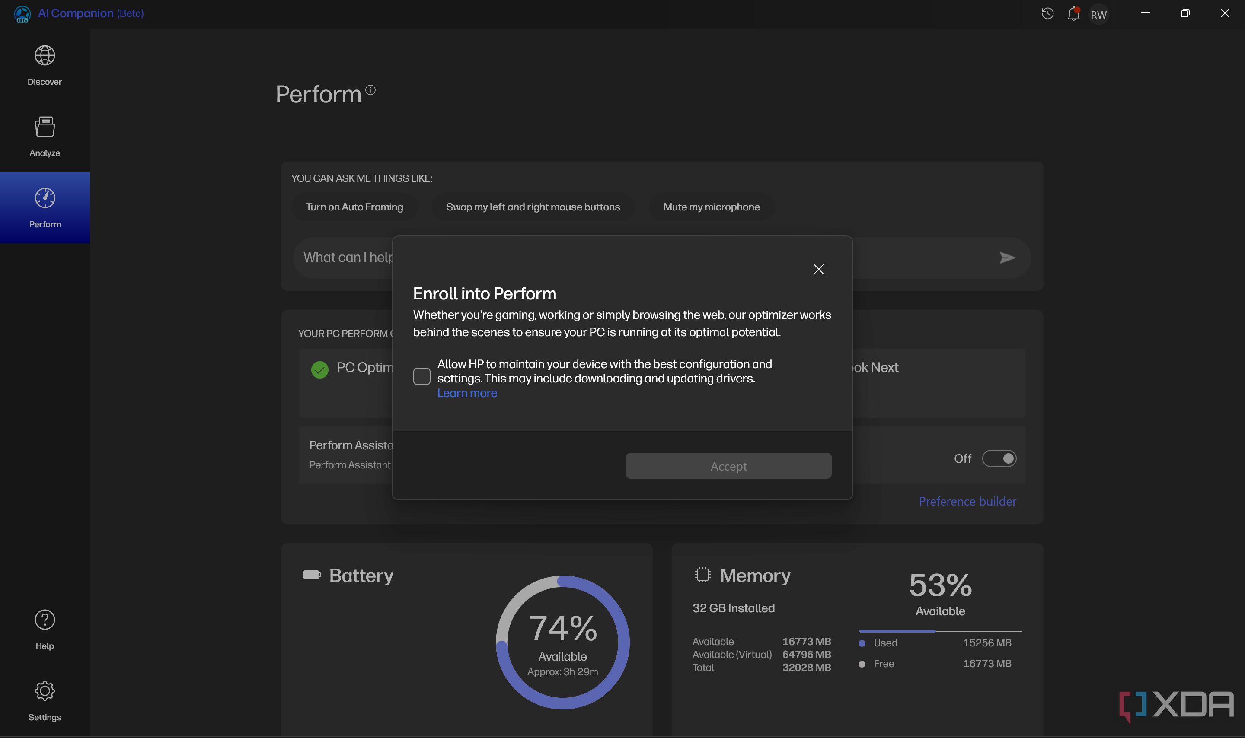Open Settings gear in the sidebar
1245x738 pixels.
45,691
